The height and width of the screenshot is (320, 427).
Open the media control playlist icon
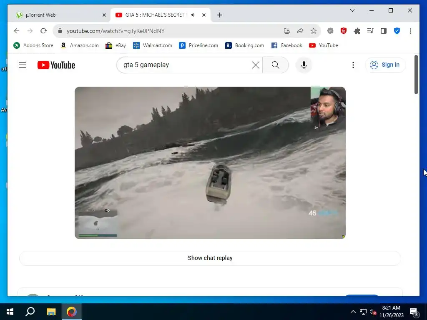pyautogui.click(x=370, y=31)
